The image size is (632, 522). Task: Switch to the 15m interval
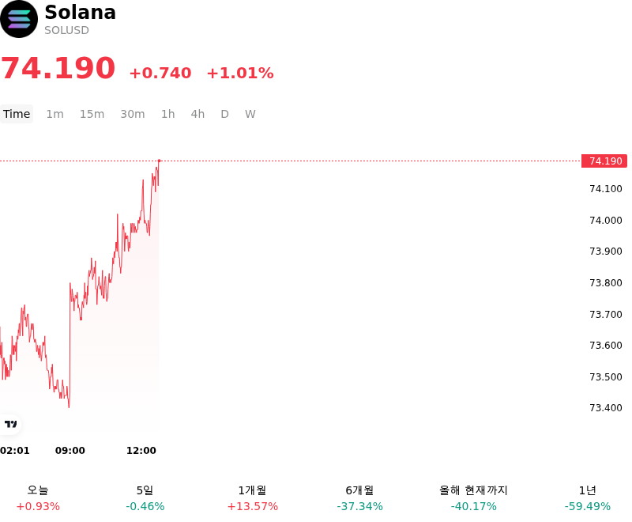(92, 114)
